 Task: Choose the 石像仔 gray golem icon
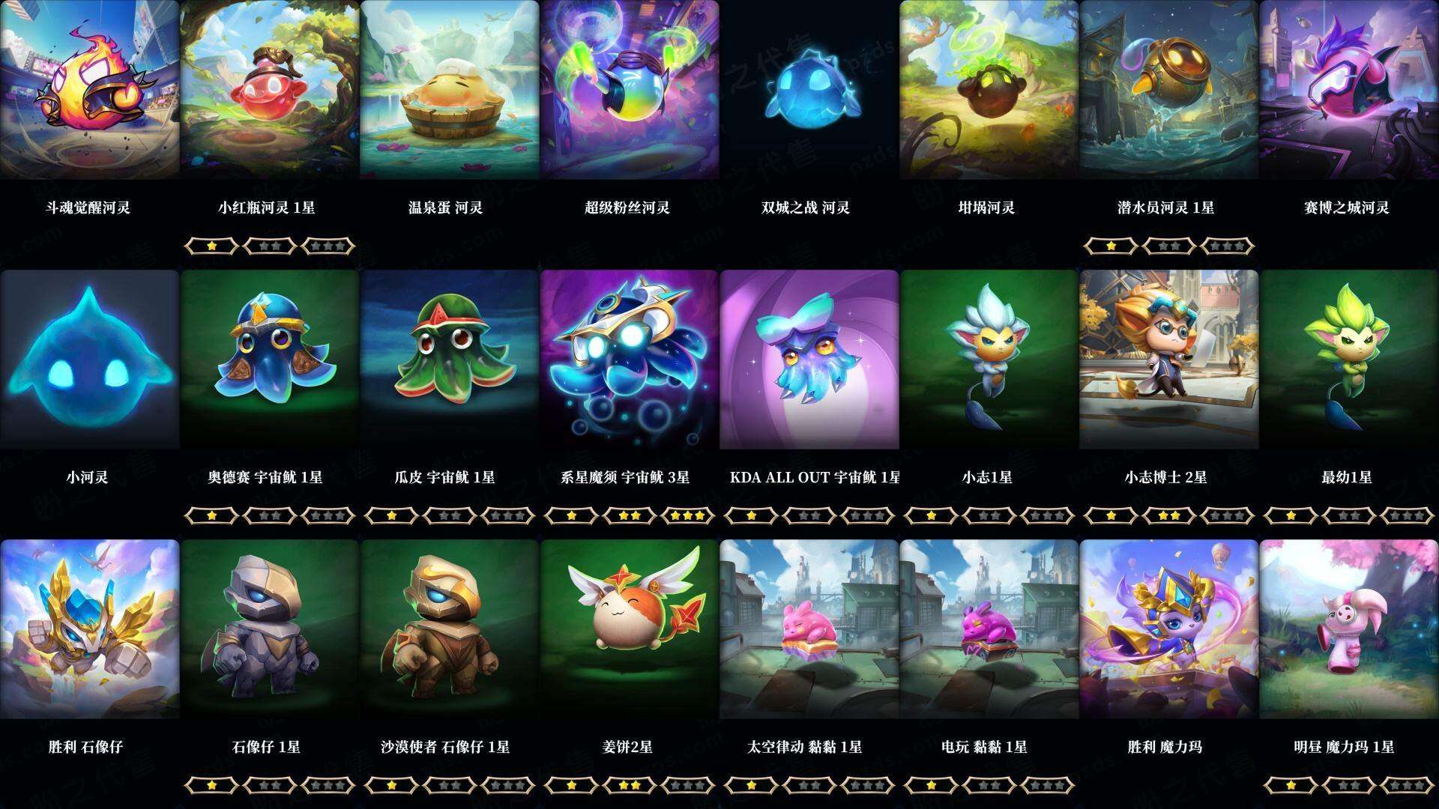[269, 629]
